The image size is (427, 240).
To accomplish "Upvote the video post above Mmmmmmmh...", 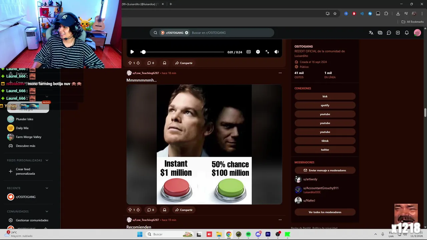I will pos(130,63).
